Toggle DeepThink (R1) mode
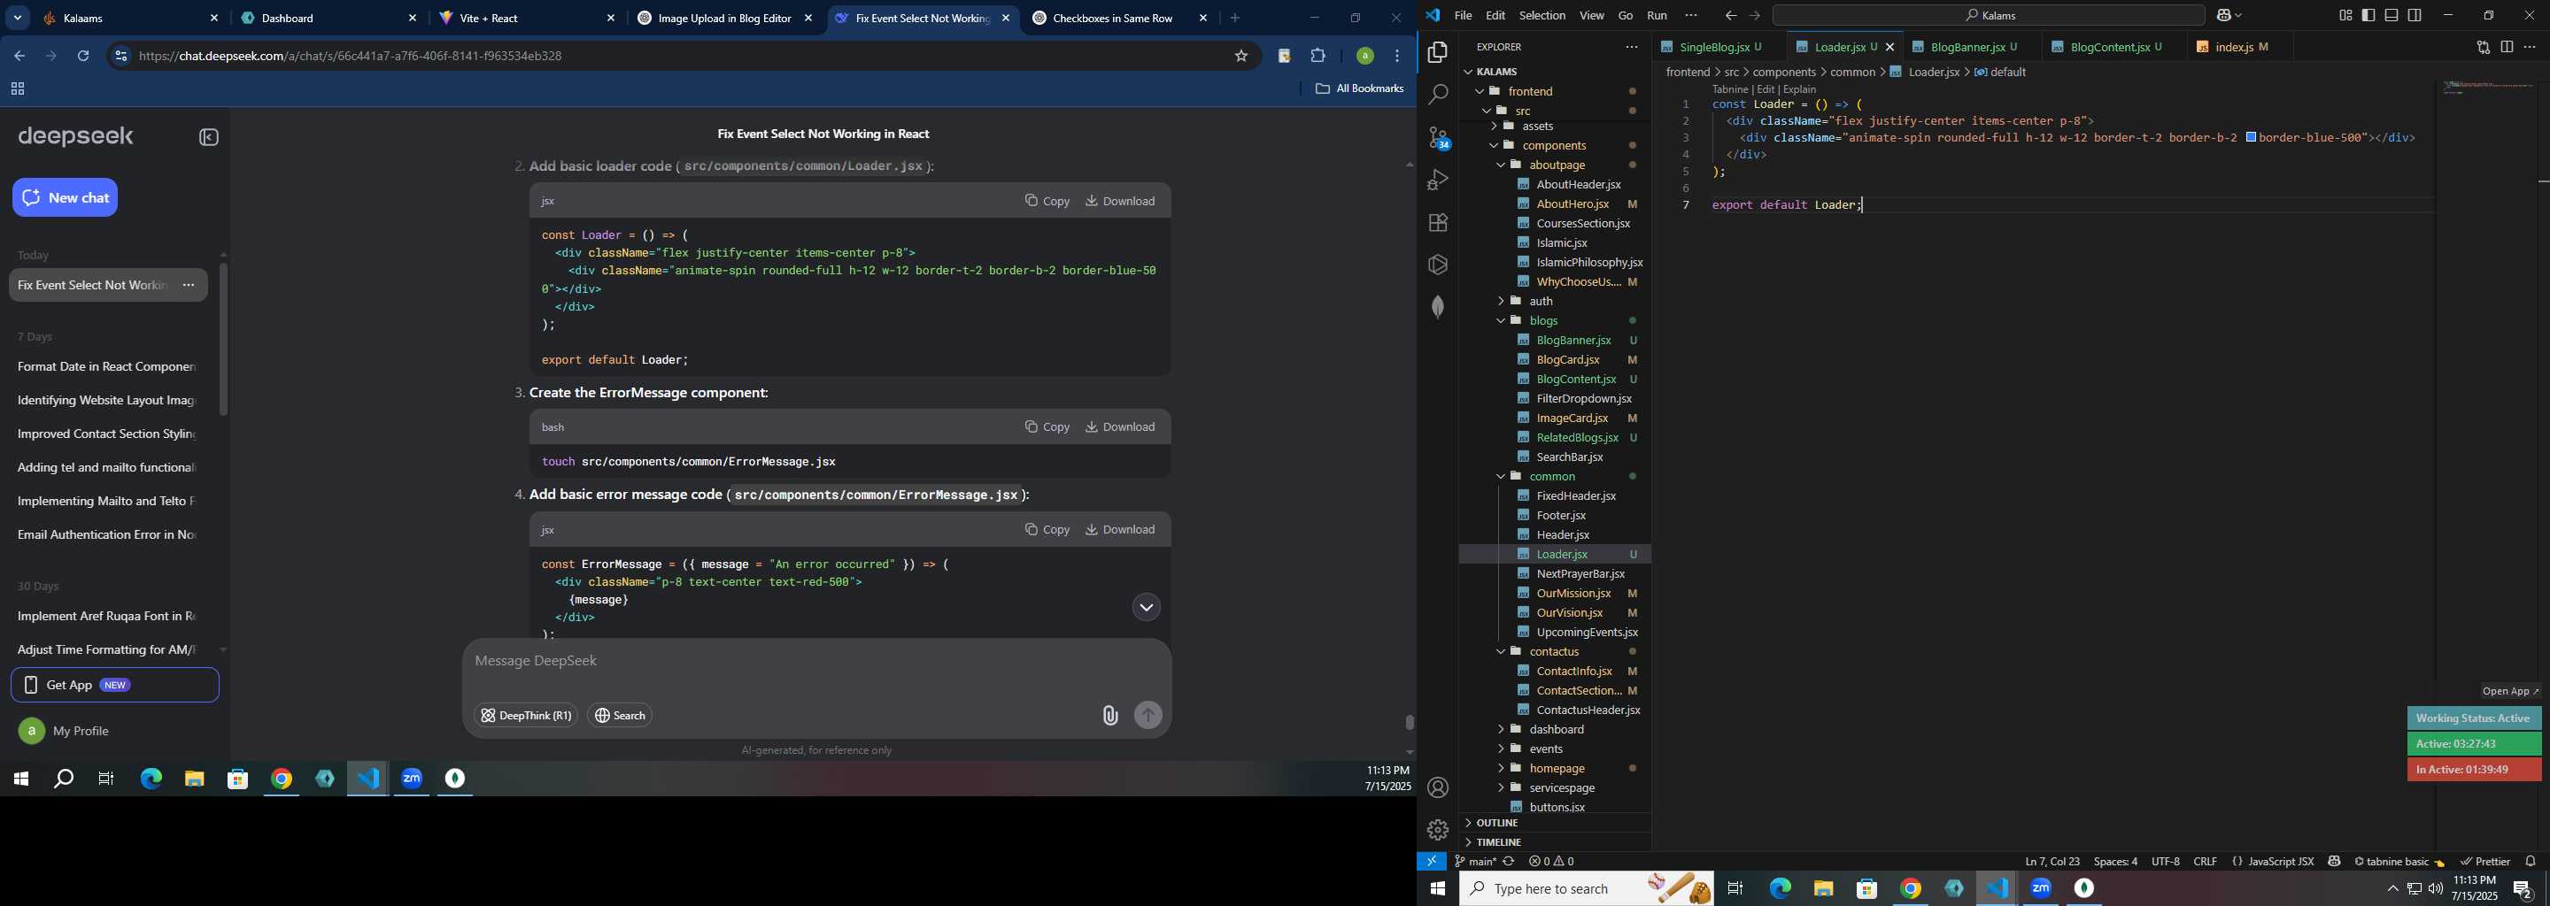This screenshot has width=2550, height=906. 526,716
